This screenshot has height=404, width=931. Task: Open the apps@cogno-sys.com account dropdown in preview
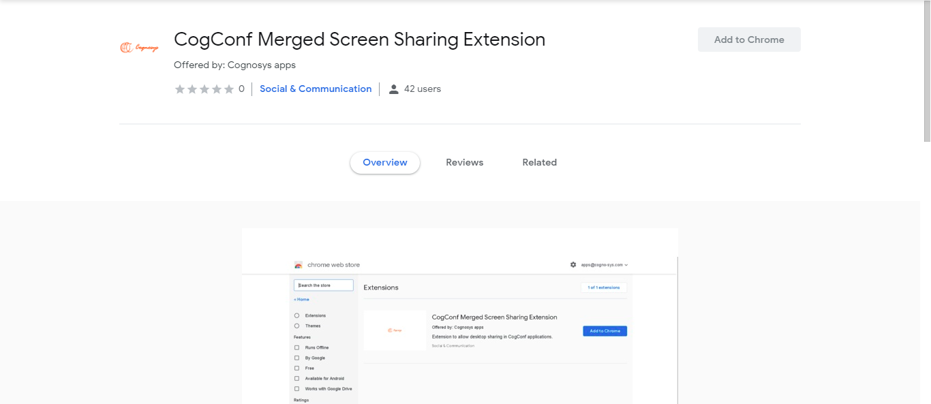pos(605,264)
